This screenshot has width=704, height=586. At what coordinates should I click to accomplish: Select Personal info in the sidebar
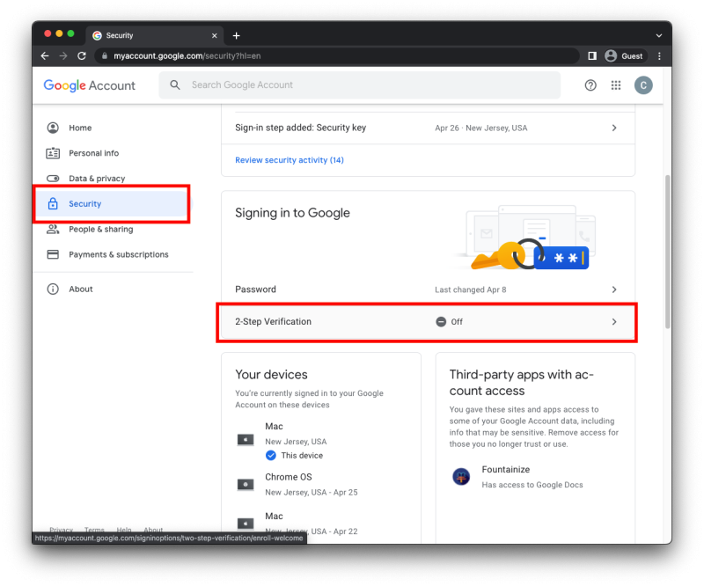(93, 153)
